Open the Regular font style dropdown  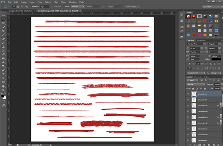coord(220,44)
